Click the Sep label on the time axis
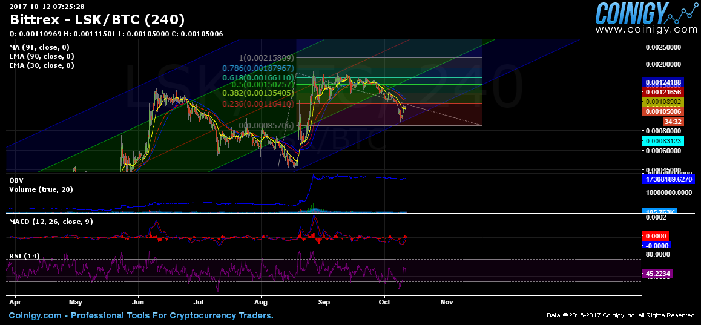 tap(324, 302)
